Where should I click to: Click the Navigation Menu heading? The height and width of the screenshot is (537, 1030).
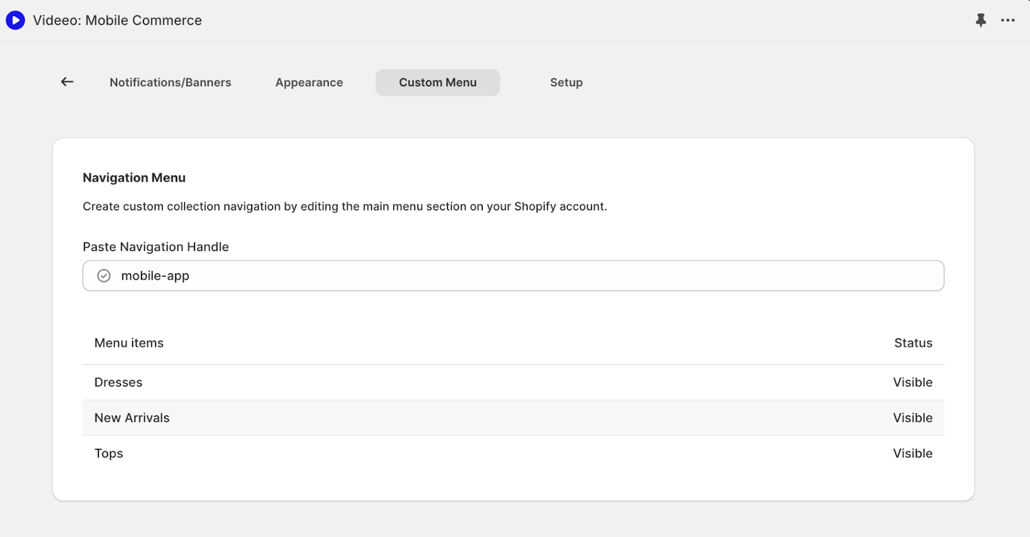pyautogui.click(x=134, y=177)
